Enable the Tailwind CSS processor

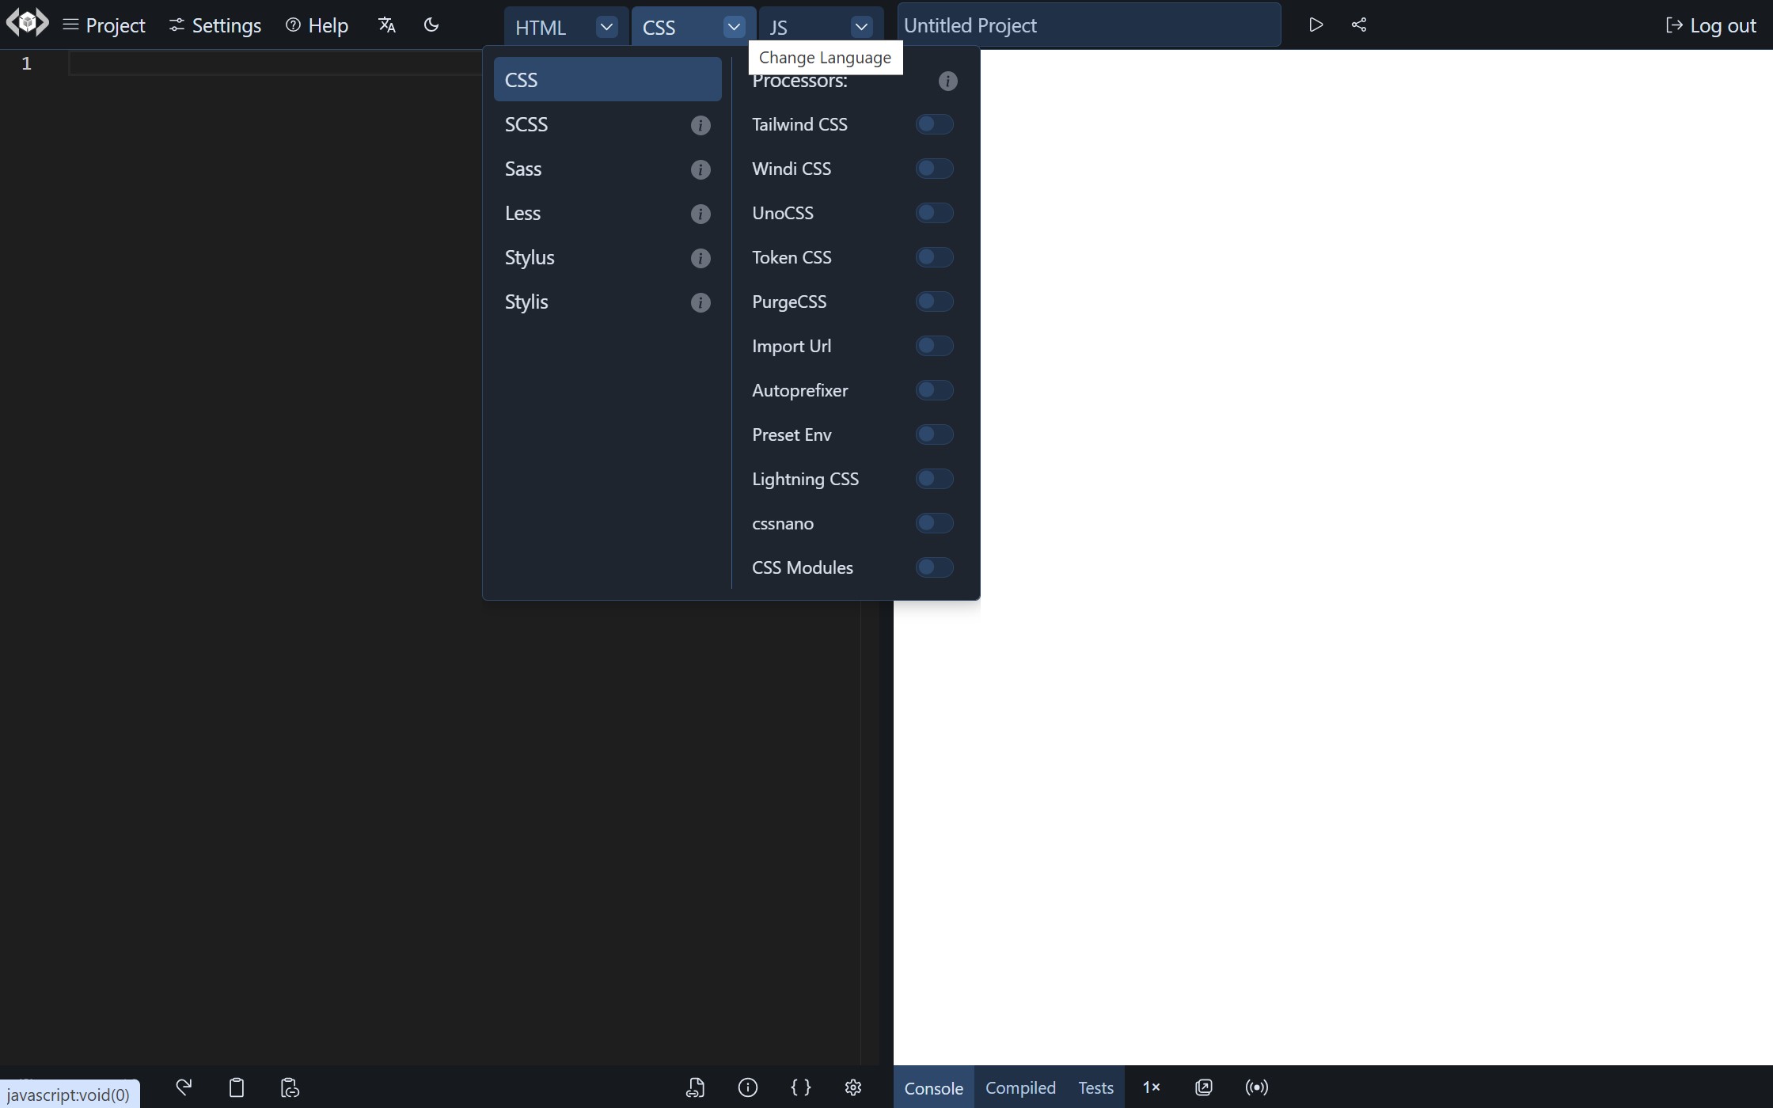pos(934,124)
